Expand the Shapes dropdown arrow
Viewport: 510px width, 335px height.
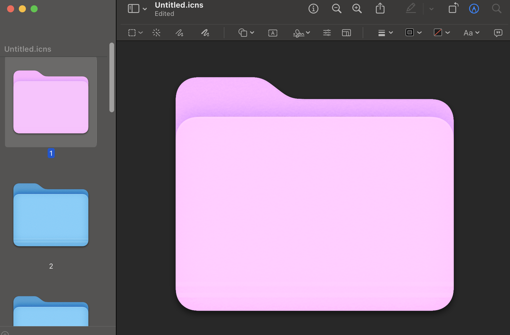[252, 33]
